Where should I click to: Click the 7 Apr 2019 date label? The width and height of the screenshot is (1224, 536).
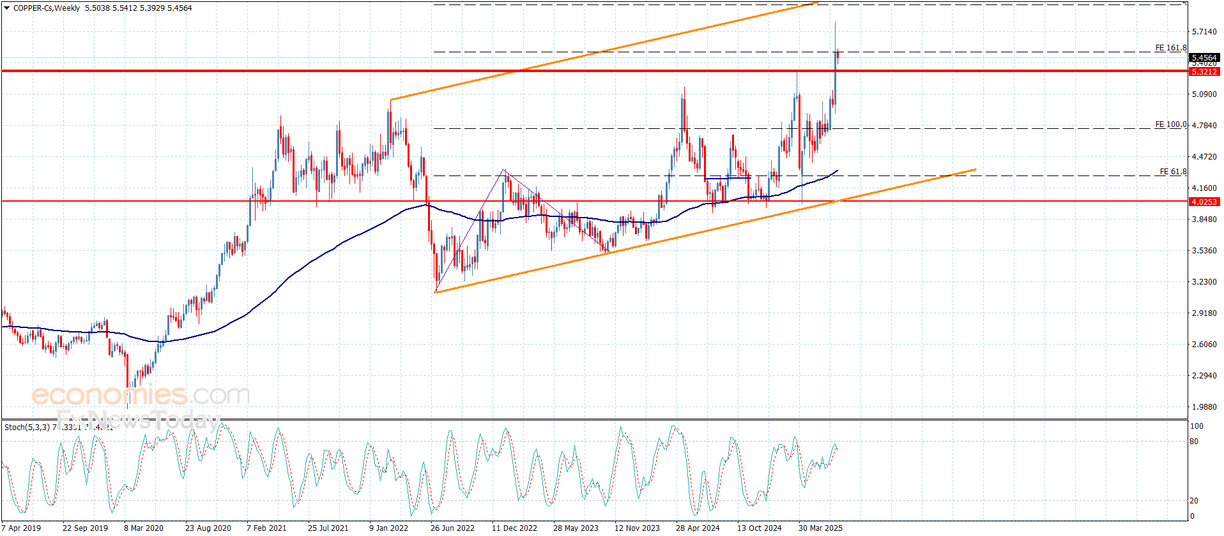coord(21,528)
